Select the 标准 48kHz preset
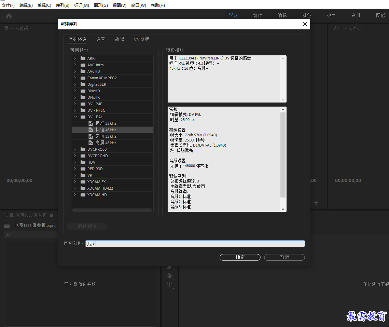This screenshot has height=327, width=389. point(113,130)
